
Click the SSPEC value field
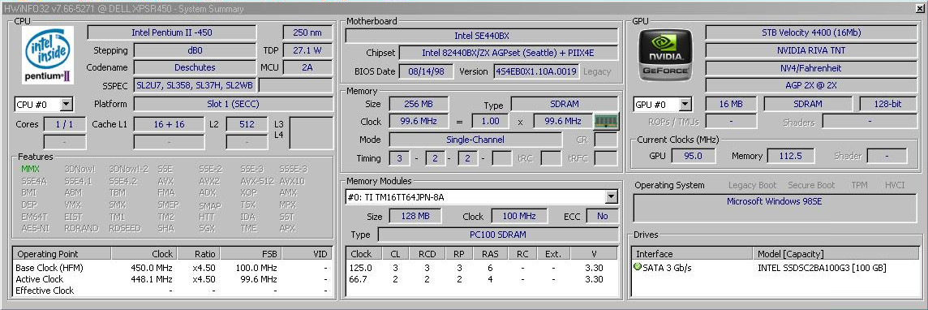tap(195, 85)
